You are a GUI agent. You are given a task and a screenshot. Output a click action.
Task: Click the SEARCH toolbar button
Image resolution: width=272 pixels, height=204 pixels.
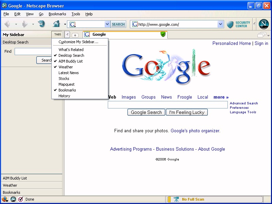click(118, 24)
